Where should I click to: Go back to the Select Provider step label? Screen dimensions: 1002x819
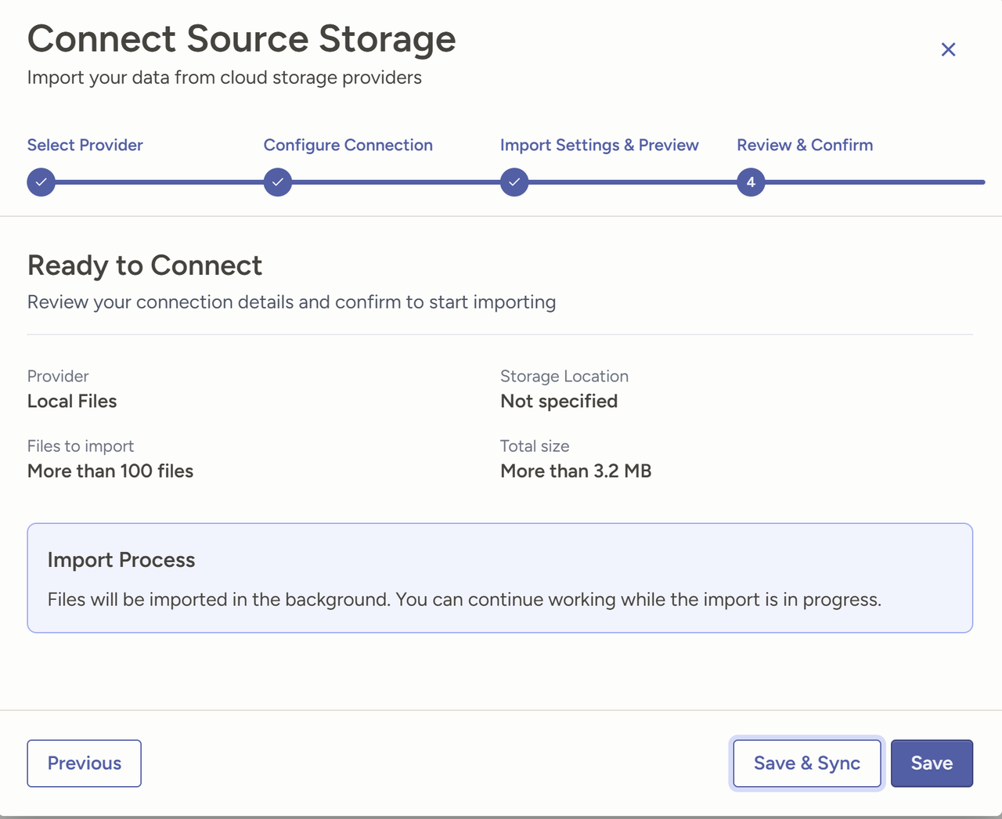coord(85,145)
